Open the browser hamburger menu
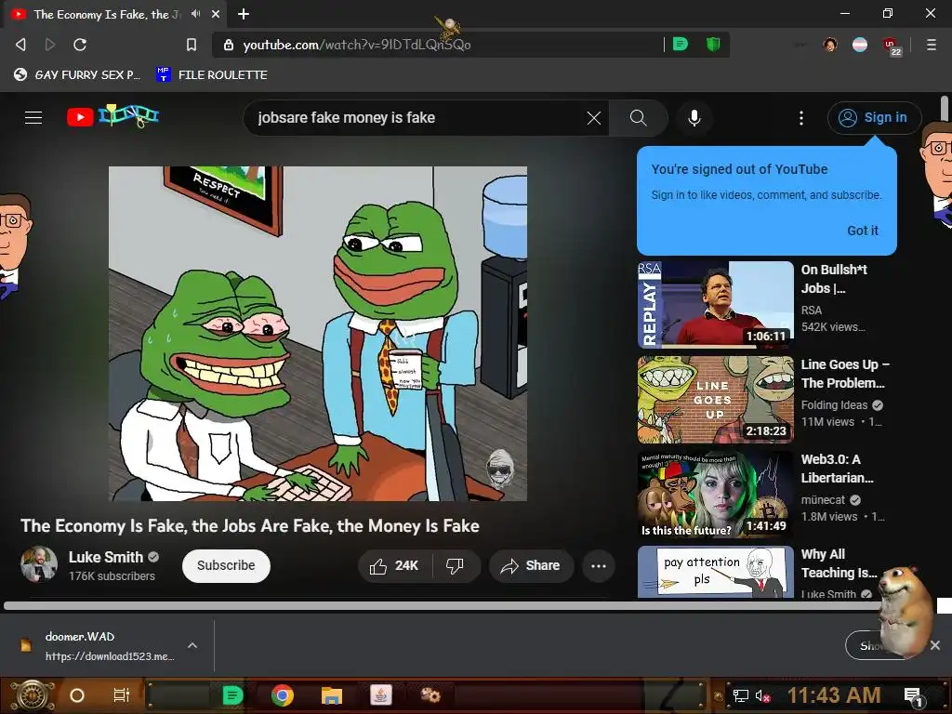The height and width of the screenshot is (714, 952). click(x=931, y=45)
